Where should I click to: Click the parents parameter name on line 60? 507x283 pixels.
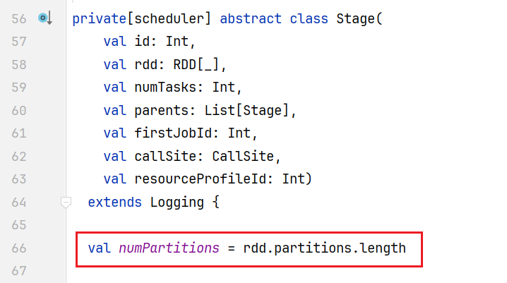click(161, 111)
